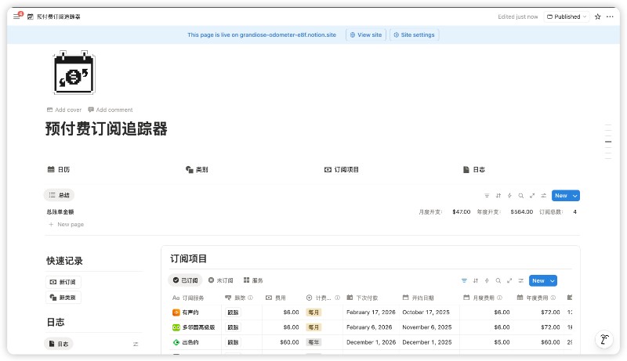Viewport: 627px width, 361px height.
Task: Switch to the 服务 tab
Action: [253, 280]
